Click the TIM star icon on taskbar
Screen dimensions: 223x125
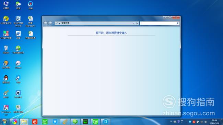click(55, 122)
